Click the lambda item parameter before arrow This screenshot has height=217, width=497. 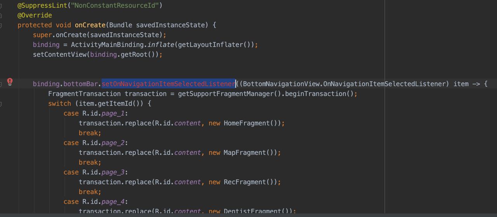(x=461, y=84)
